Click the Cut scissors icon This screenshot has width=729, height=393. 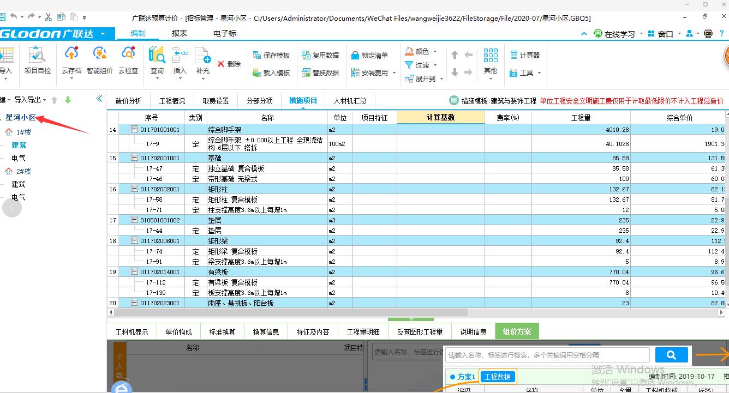pyautogui.click(x=48, y=17)
